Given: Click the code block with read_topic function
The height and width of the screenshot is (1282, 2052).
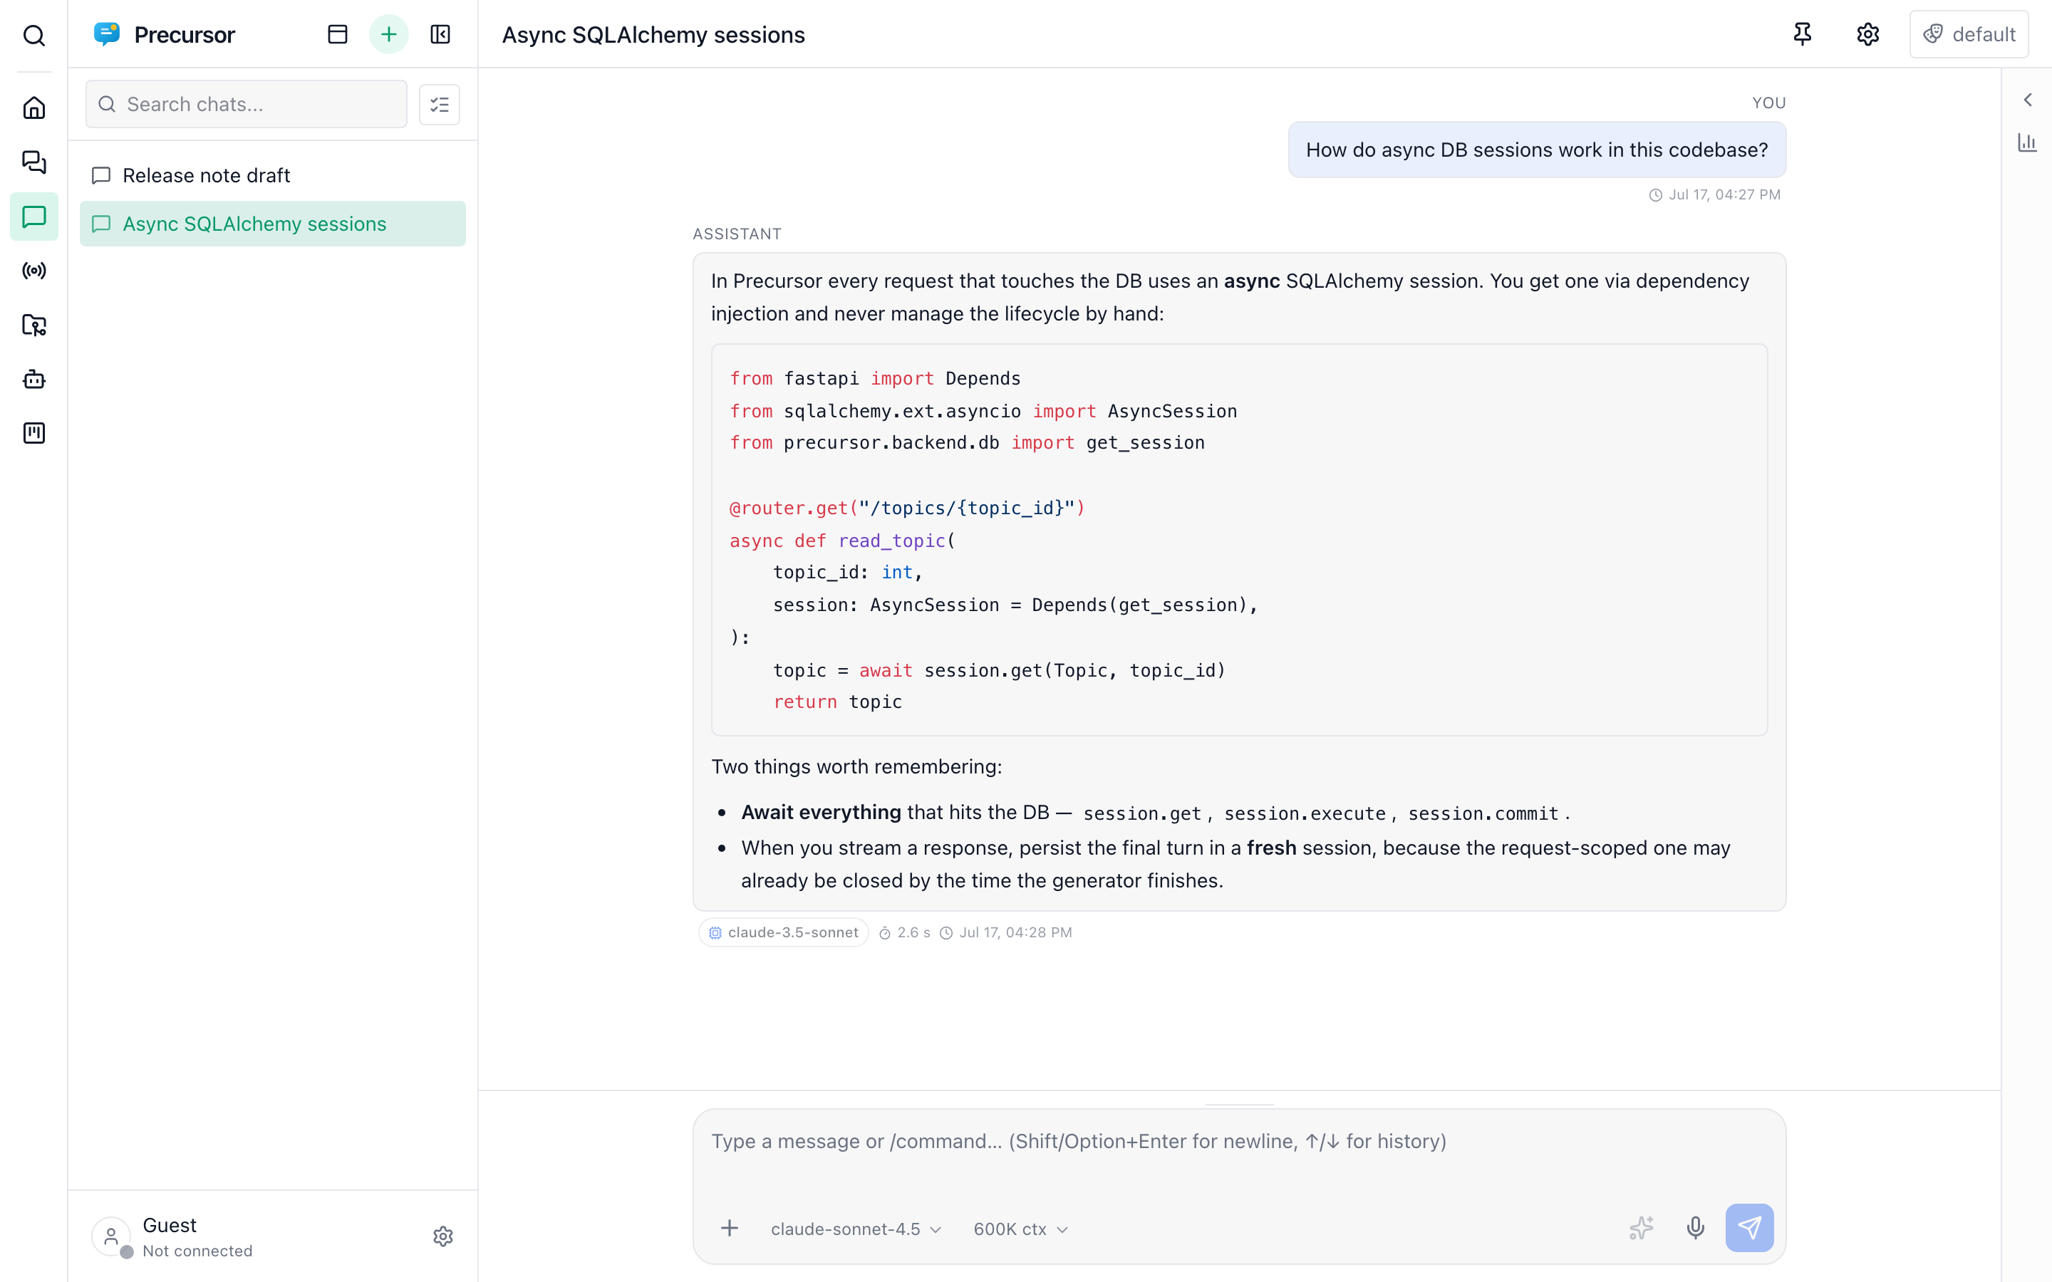Looking at the screenshot, I should point(1239,540).
